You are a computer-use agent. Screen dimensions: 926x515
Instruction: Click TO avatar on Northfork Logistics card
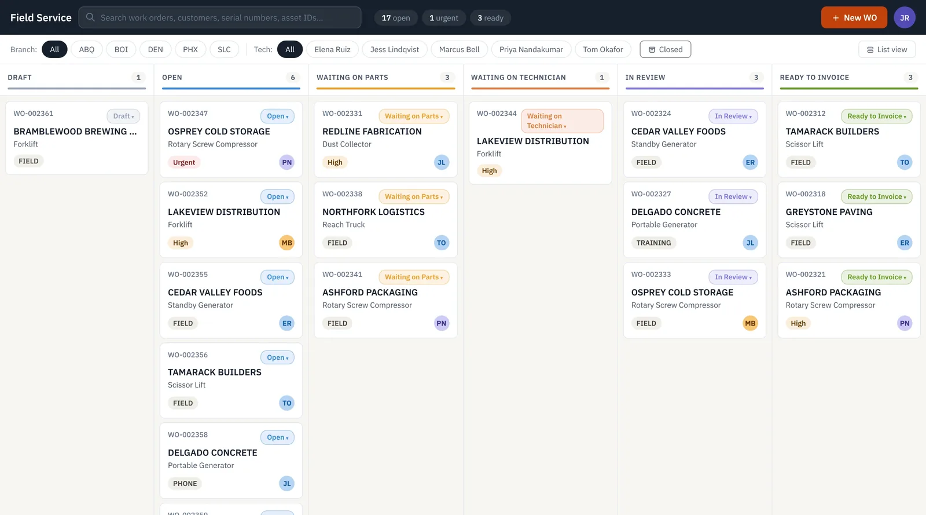pyautogui.click(x=441, y=243)
